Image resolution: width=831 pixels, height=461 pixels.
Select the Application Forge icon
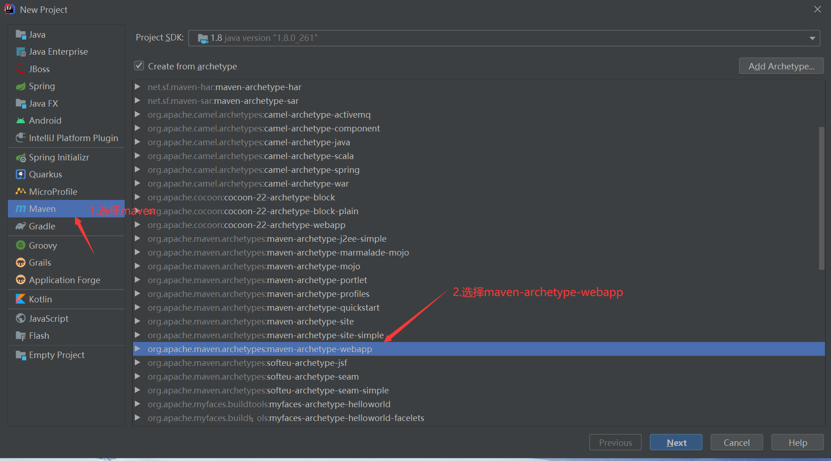[21, 280]
